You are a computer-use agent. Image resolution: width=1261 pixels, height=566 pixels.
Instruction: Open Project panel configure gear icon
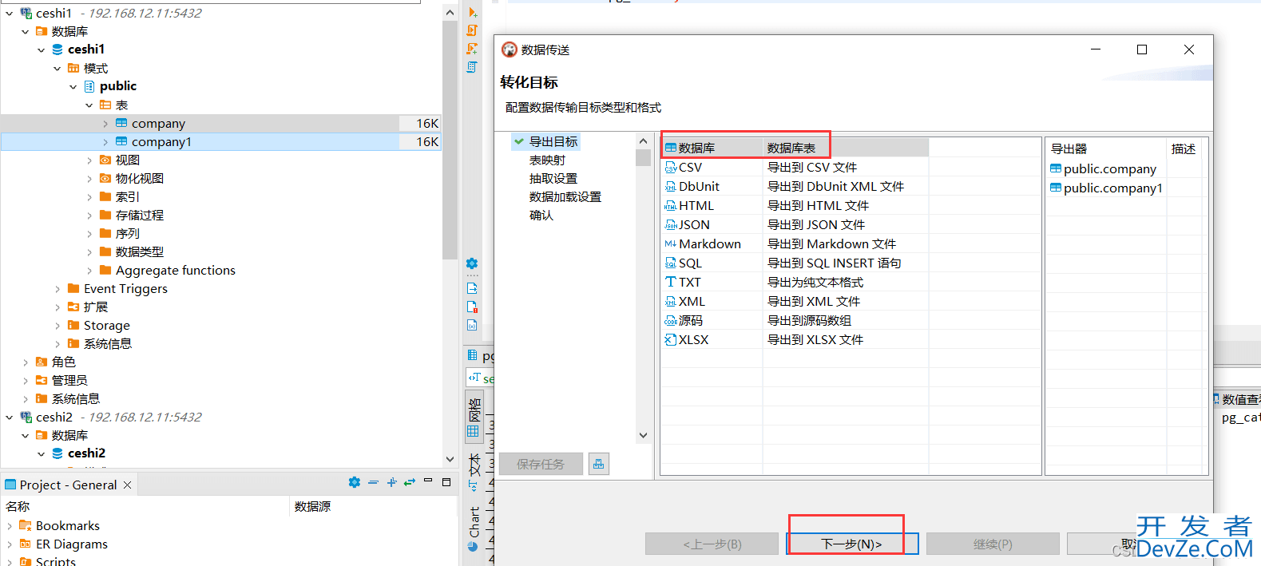click(x=355, y=482)
